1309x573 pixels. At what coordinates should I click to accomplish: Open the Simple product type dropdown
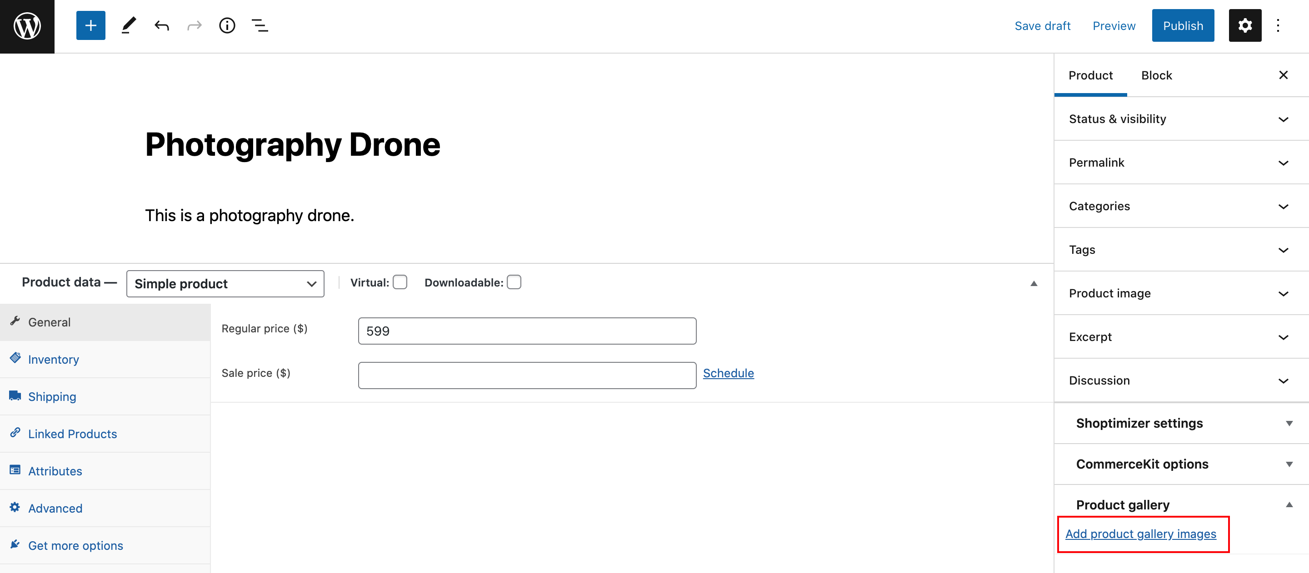coord(225,283)
